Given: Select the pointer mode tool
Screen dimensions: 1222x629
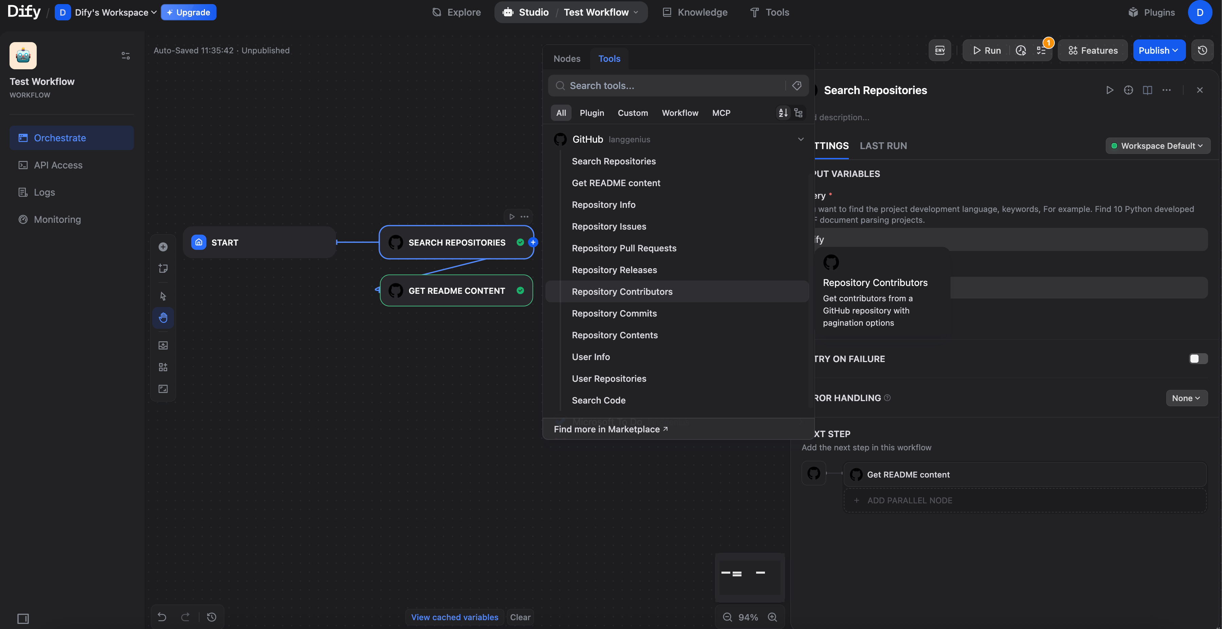Looking at the screenshot, I should [163, 296].
